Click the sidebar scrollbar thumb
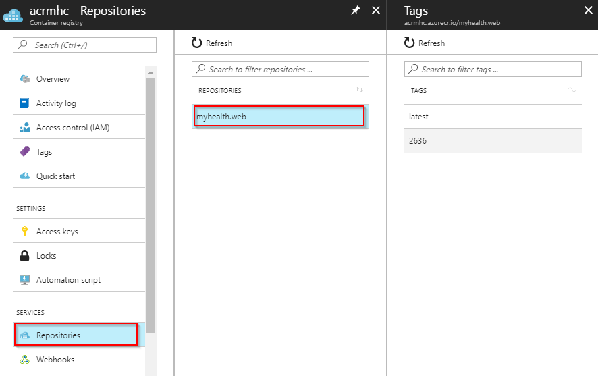The width and height of the screenshot is (598, 376). click(151, 205)
